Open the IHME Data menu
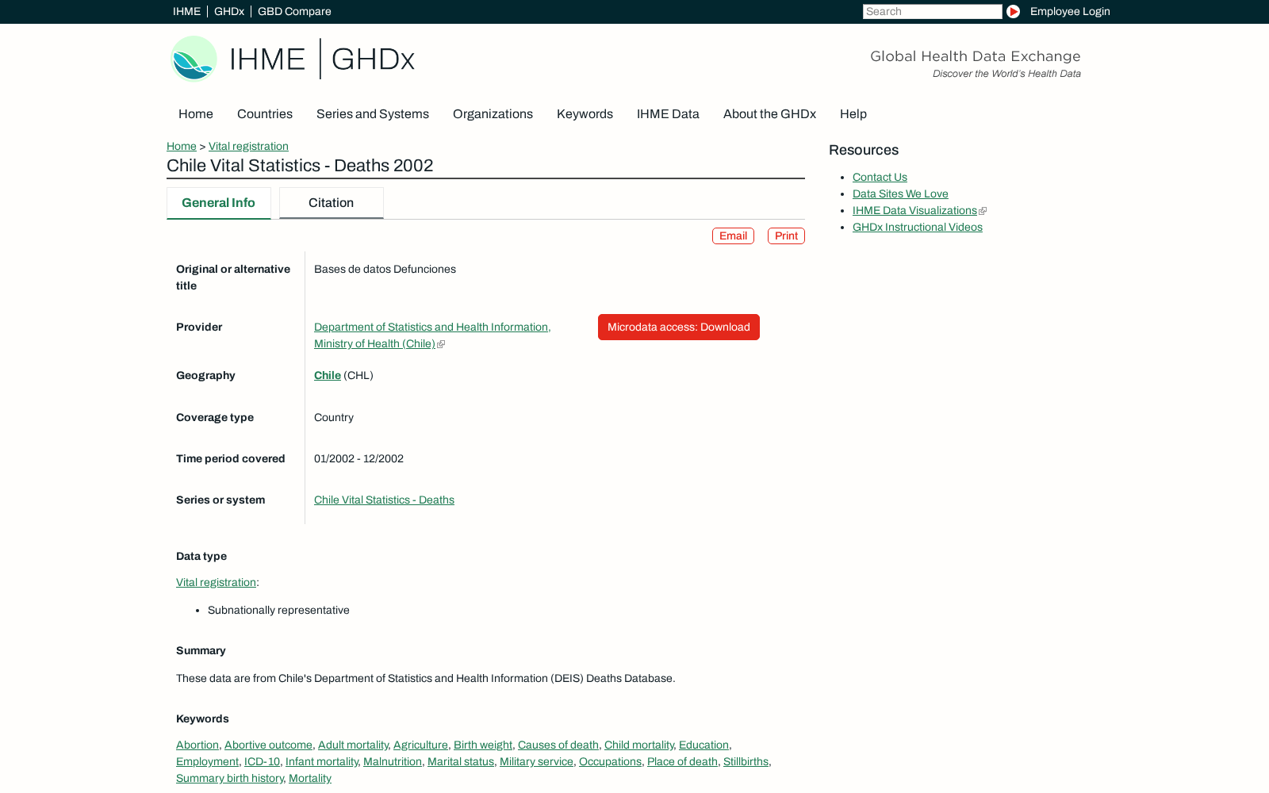Screen dimensions: 1269x793 click(668, 114)
